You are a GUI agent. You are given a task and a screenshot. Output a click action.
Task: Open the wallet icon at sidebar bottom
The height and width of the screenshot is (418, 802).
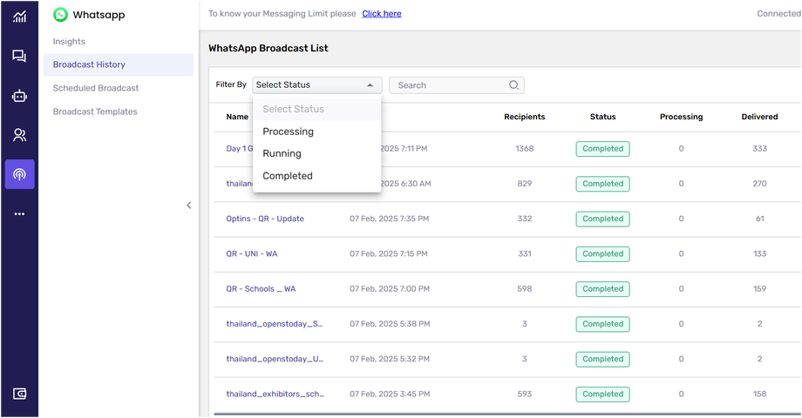pyautogui.click(x=19, y=394)
